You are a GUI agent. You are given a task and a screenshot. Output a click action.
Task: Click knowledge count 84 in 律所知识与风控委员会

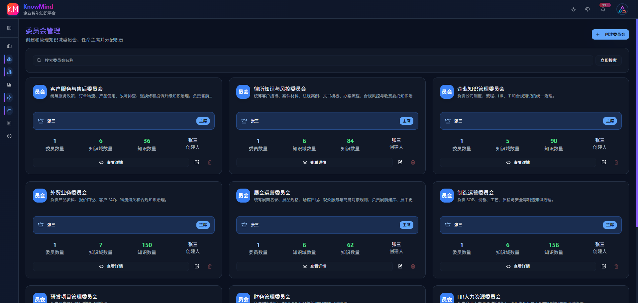(350, 141)
